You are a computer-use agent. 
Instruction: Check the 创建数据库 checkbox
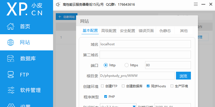(123, 86)
